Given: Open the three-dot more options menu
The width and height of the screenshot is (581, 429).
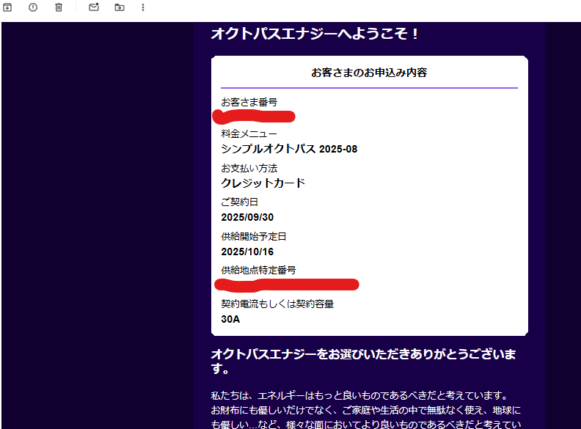Looking at the screenshot, I should [143, 7].
